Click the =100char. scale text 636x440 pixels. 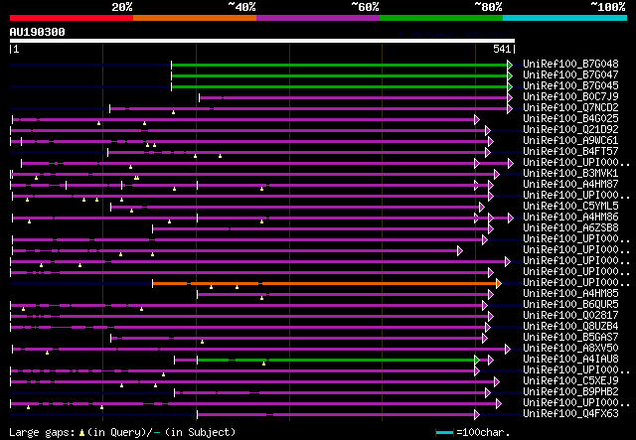(483, 432)
